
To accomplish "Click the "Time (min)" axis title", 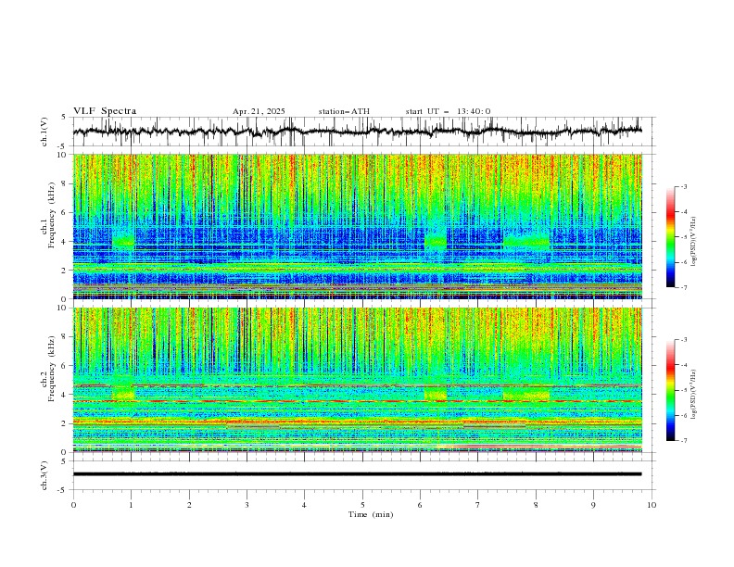I will [x=371, y=514].
